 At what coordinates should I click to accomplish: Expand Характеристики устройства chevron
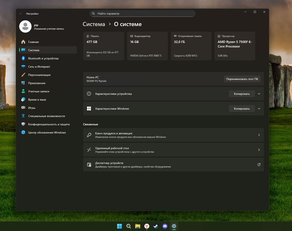(259, 94)
